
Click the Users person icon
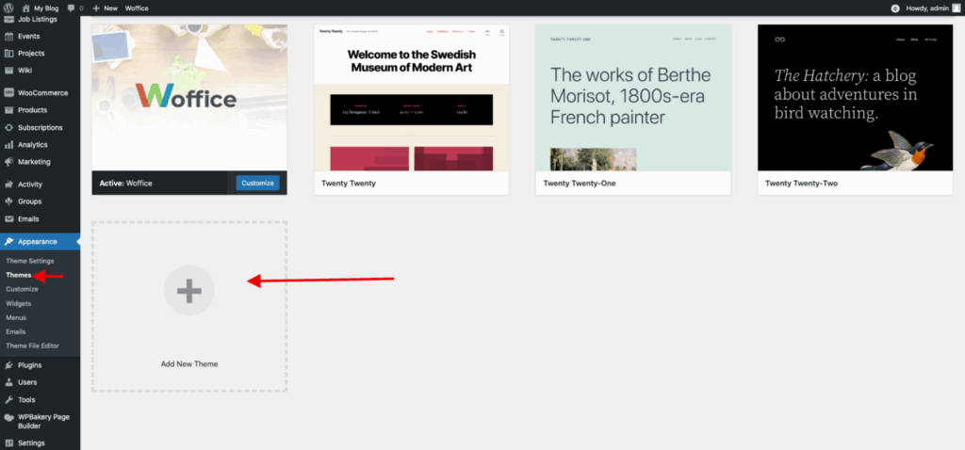pyautogui.click(x=9, y=382)
